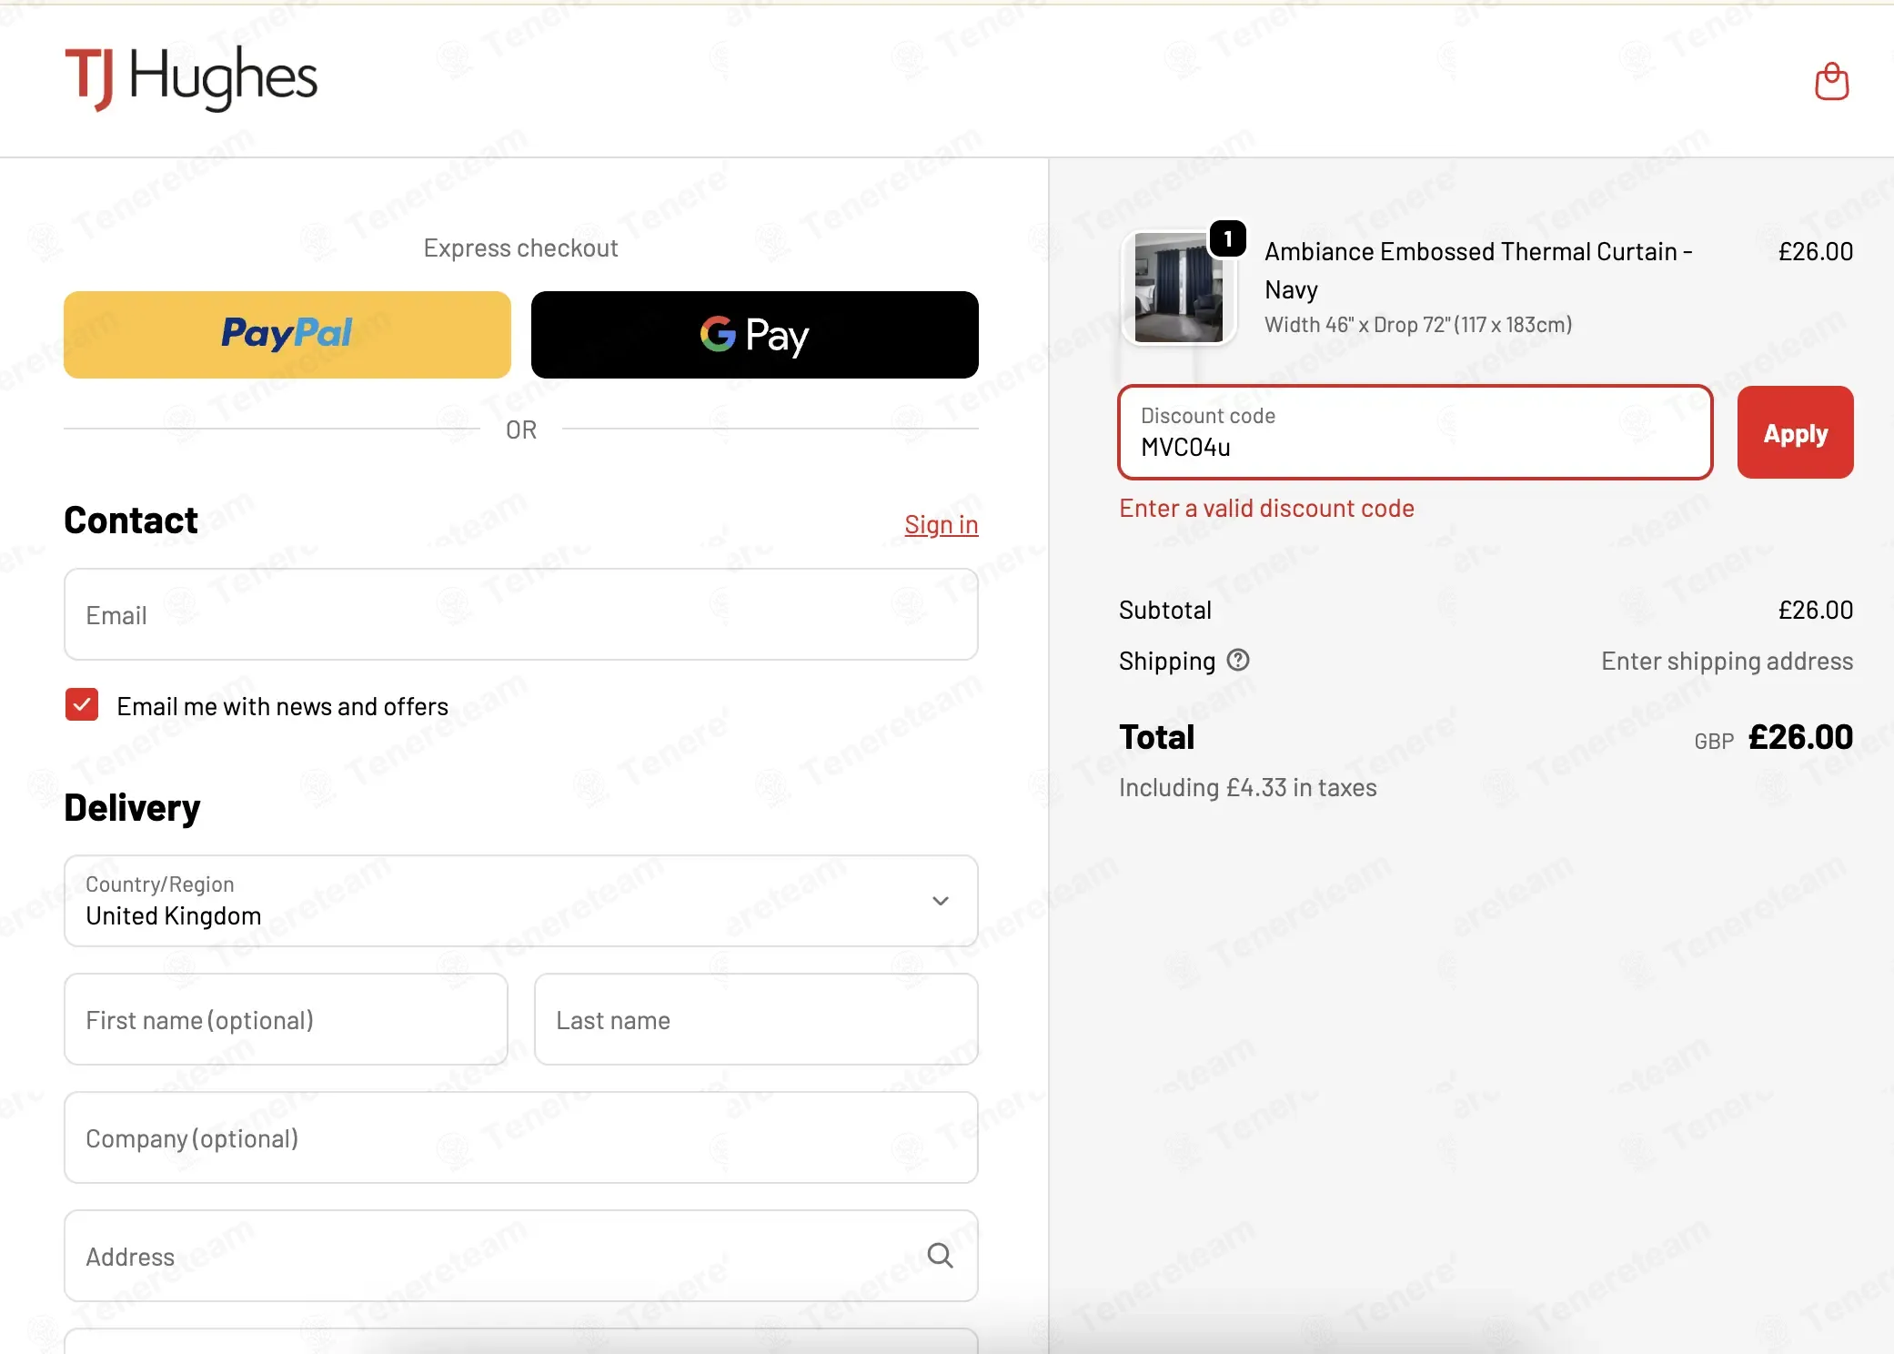Click the 'Enter a valid discount code' error

pyautogui.click(x=1266, y=509)
